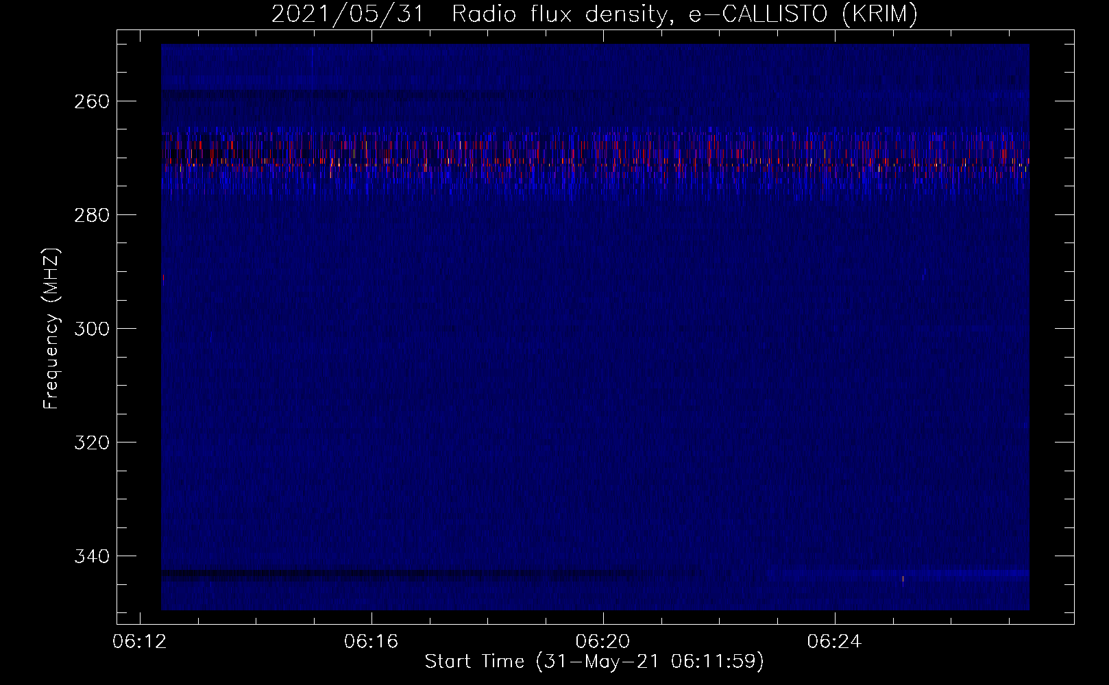
Task: Click the plot title "Radio flux density, e-CALLISTO (KRIM)"
Action: point(684,14)
